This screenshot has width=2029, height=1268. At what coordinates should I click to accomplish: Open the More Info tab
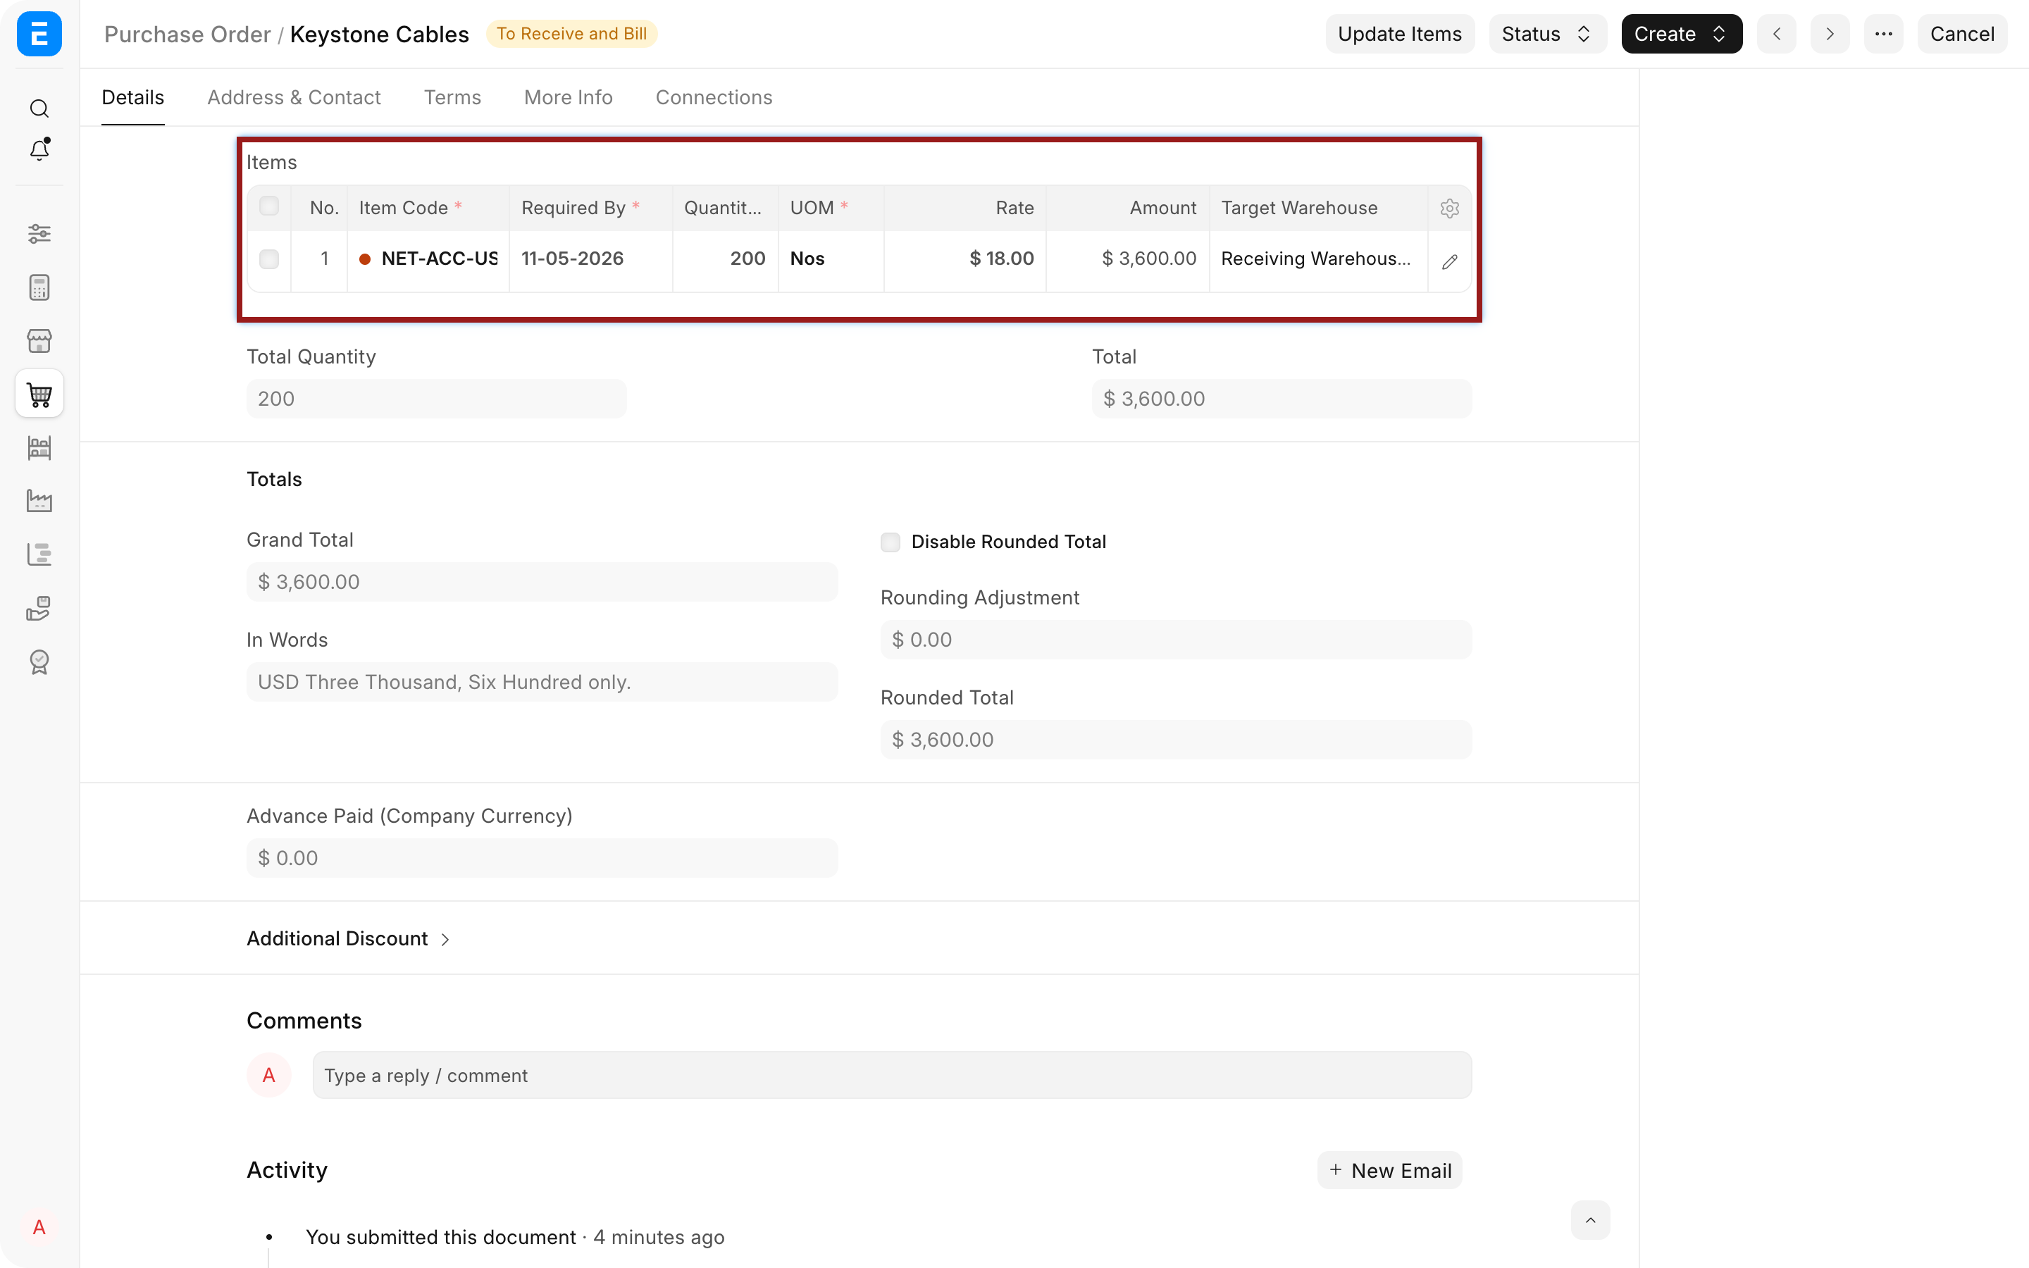tap(569, 97)
